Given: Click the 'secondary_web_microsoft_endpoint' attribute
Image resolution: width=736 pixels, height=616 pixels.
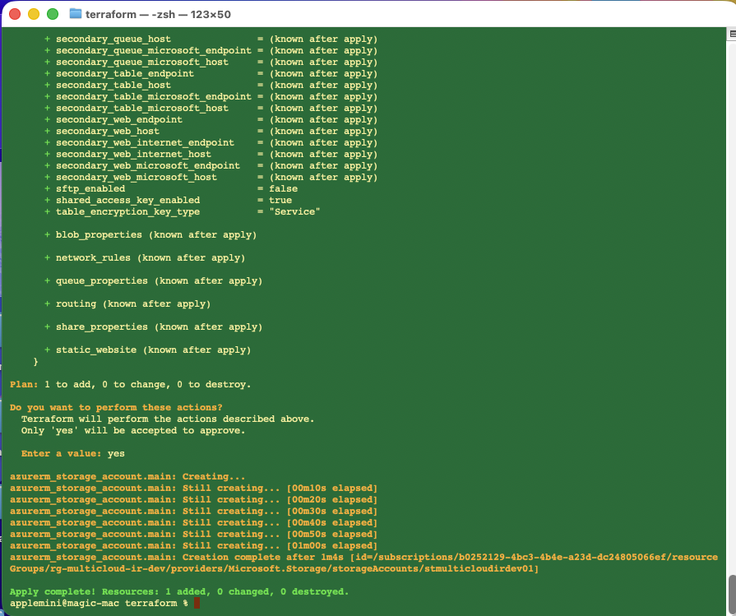Looking at the screenshot, I should 148,166.
